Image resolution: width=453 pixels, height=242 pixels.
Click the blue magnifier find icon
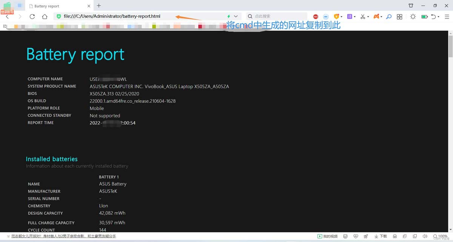pyautogui.click(x=388, y=17)
